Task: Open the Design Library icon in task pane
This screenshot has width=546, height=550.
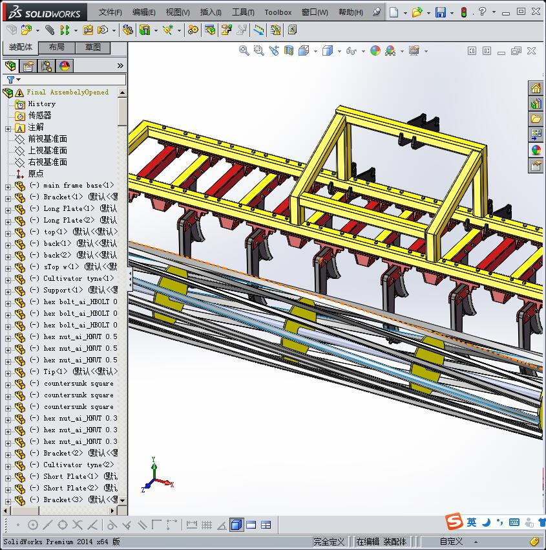Action: pos(536,104)
